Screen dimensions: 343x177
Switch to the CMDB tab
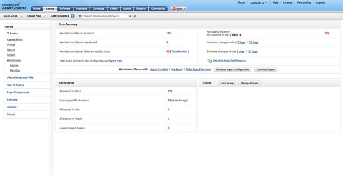click(x=114, y=9)
